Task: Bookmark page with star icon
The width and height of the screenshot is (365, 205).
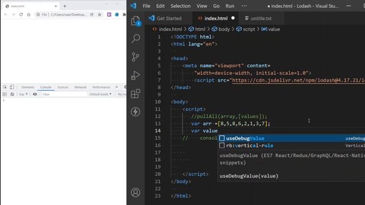Action: click(x=100, y=14)
